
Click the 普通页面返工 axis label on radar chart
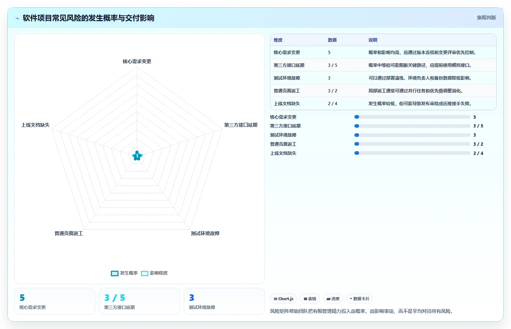click(x=69, y=233)
